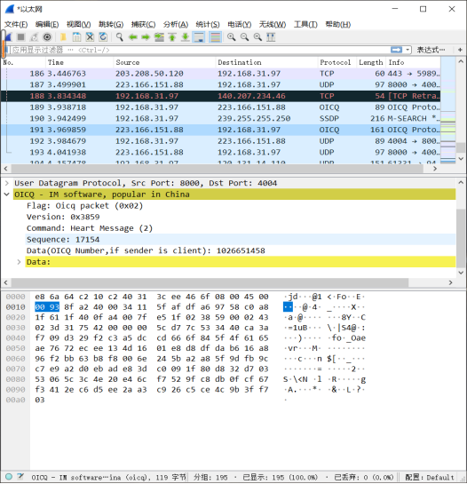Collapse the OICQ - IM software node

(x=7, y=194)
